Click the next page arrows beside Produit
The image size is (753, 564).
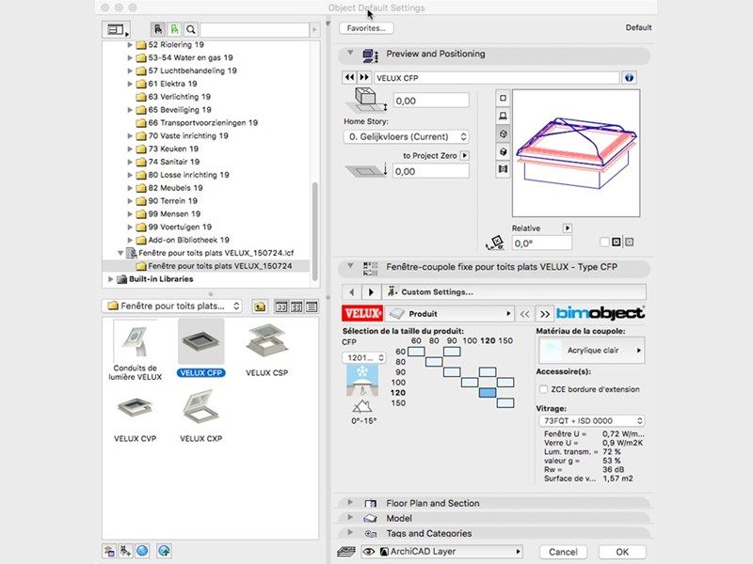[545, 313]
